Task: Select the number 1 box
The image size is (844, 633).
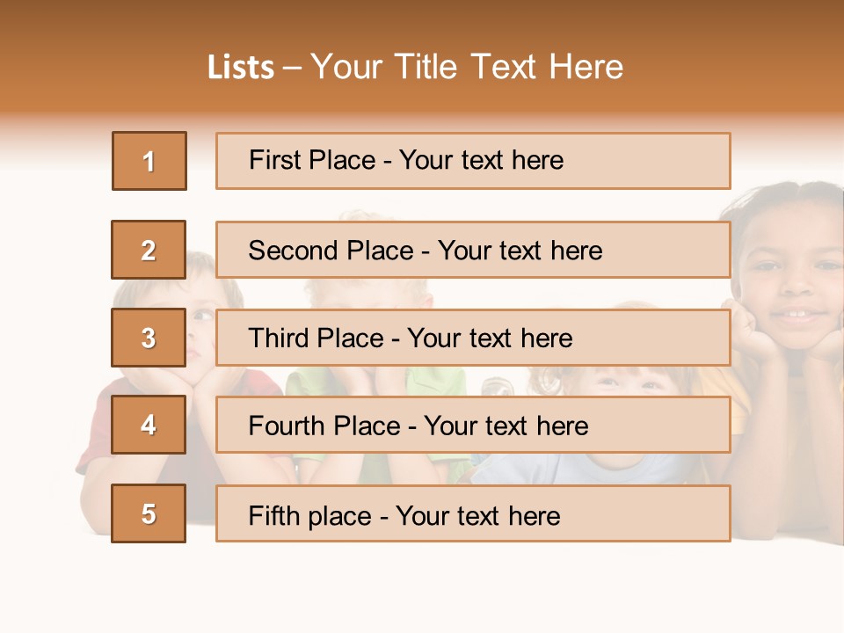Action: [x=149, y=161]
